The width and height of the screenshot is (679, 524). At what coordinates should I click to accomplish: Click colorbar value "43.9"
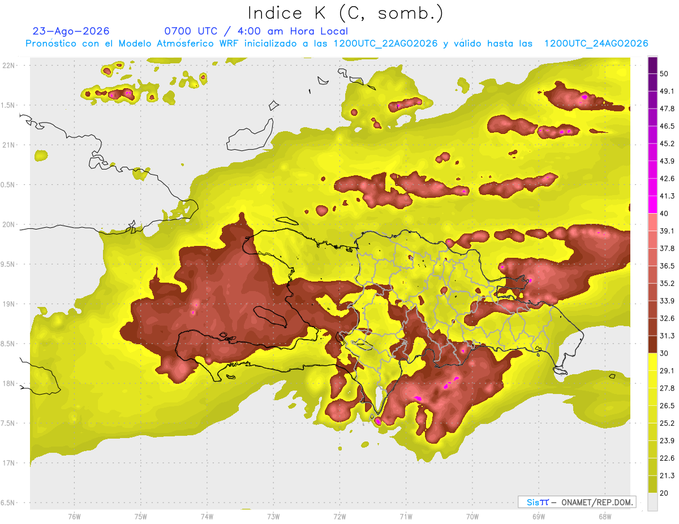coord(667,161)
